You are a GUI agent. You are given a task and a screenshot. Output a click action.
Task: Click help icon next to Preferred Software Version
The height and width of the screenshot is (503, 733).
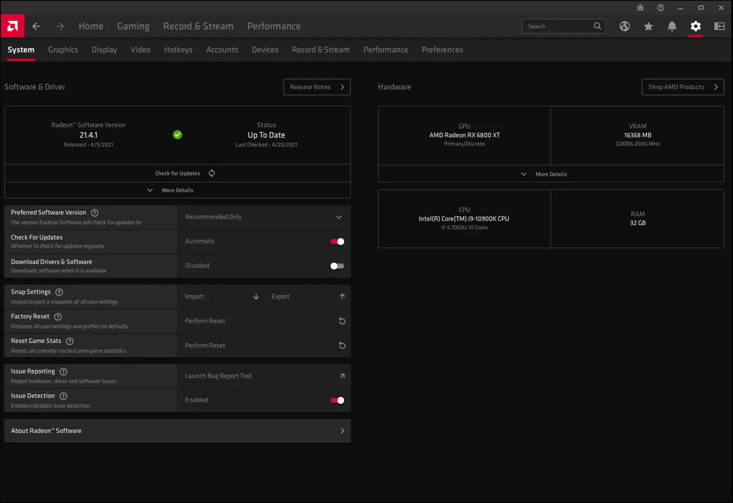(95, 213)
